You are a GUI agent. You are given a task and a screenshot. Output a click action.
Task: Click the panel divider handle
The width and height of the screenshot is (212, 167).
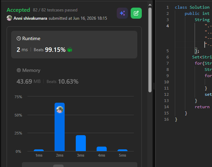coord(154,86)
